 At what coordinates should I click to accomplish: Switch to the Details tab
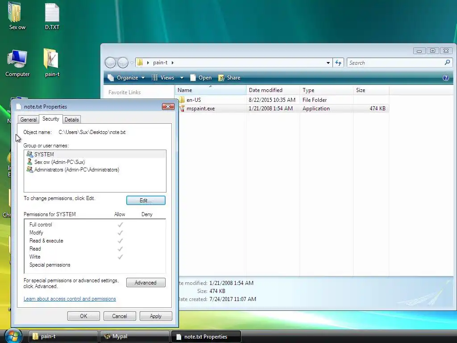72,120
